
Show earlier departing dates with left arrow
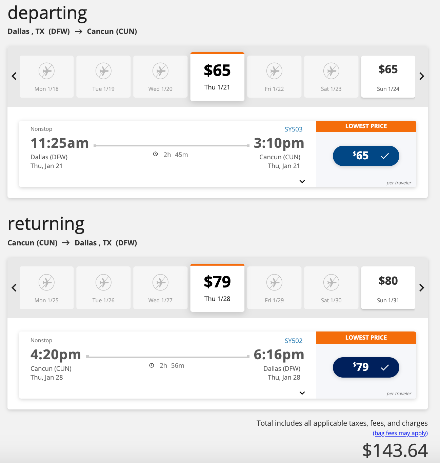click(14, 76)
